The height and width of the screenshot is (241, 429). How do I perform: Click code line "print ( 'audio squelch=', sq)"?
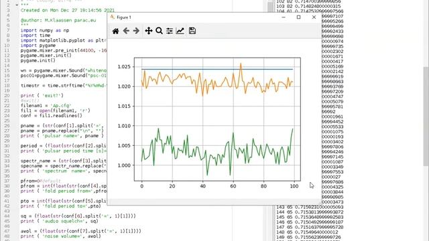(x=60, y=221)
